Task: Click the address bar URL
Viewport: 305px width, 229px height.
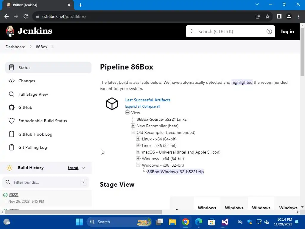Action: [64, 17]
